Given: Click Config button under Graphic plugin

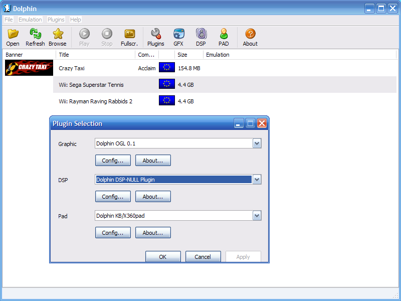Looking at the screenshot, I should coord(113,161).
